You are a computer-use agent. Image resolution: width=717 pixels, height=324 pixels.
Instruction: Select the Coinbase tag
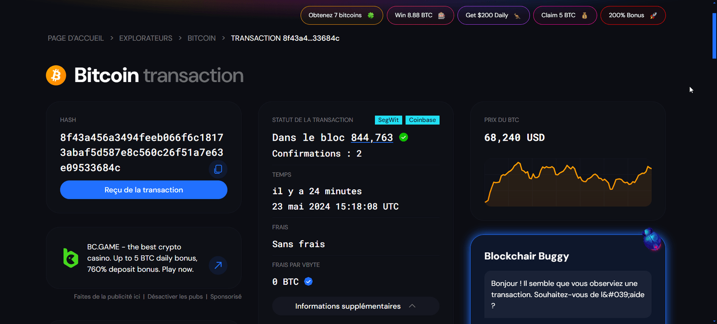click(422, 120)
